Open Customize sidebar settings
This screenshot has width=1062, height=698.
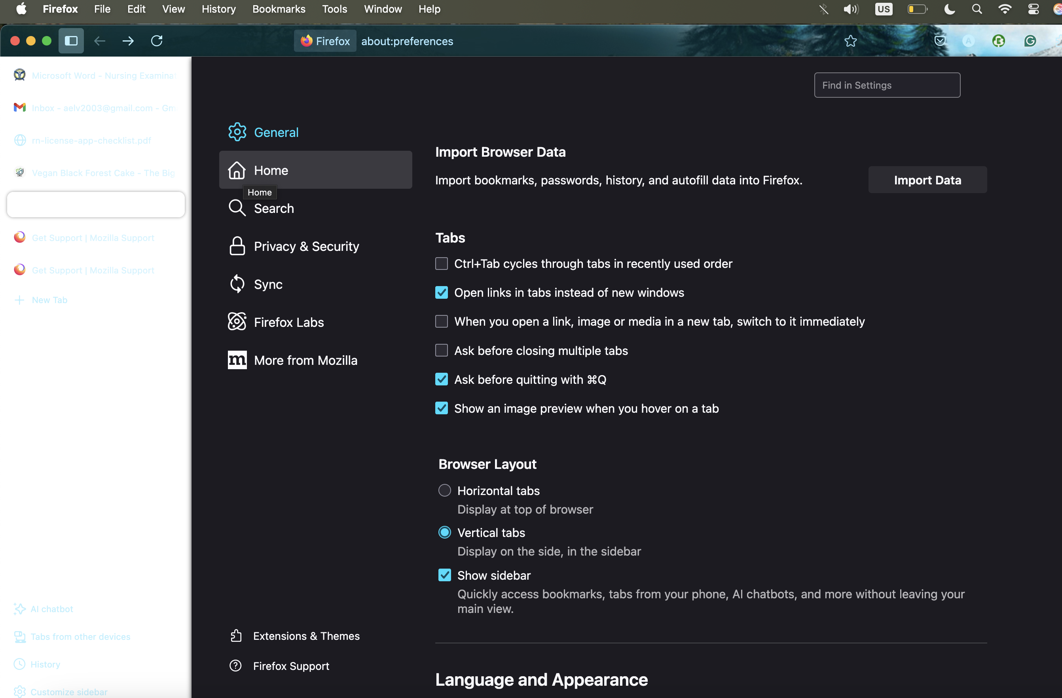coord(61,691)
